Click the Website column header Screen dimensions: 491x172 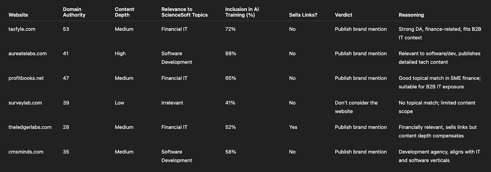click(x=18, y=15)
